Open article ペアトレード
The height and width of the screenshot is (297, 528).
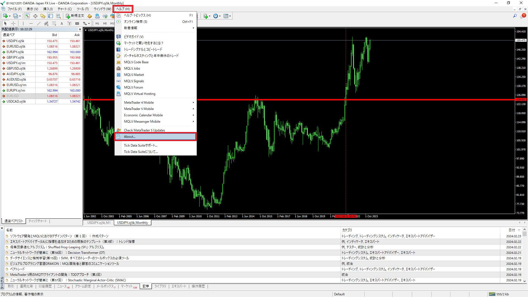coord(17,269)
